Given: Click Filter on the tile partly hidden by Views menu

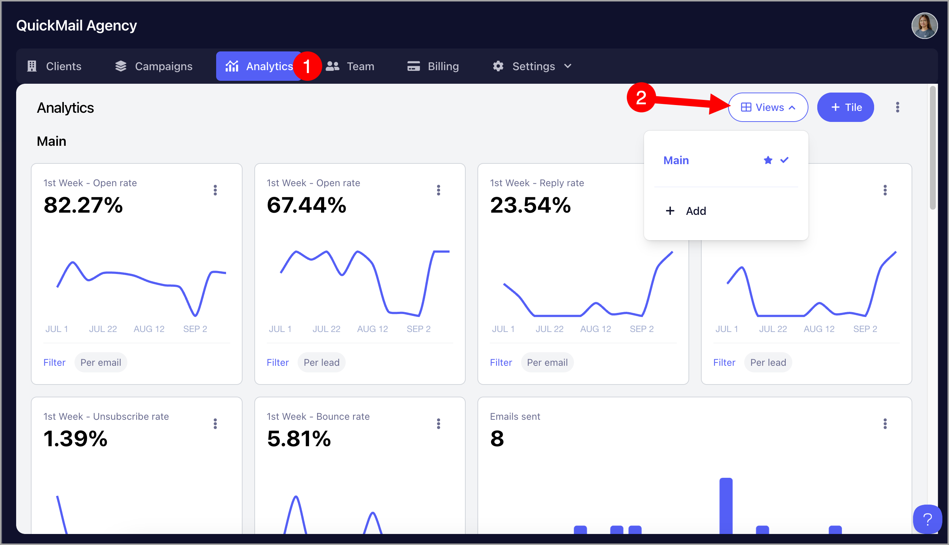Looking at the screenshot, I should pos(724,362).
